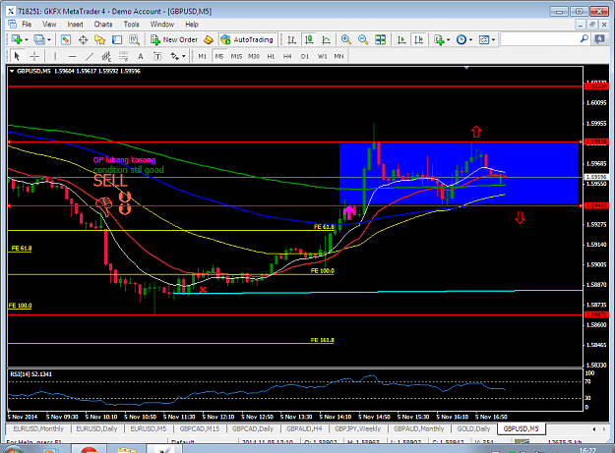Switch chart to bar chart type
Image resolution: width=615 pixels, height=453 pixels.
291,39
